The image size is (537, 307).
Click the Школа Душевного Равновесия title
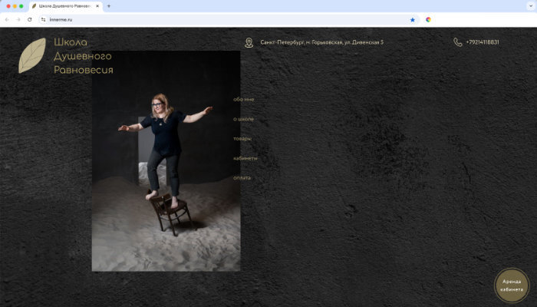tap(83, 56)
